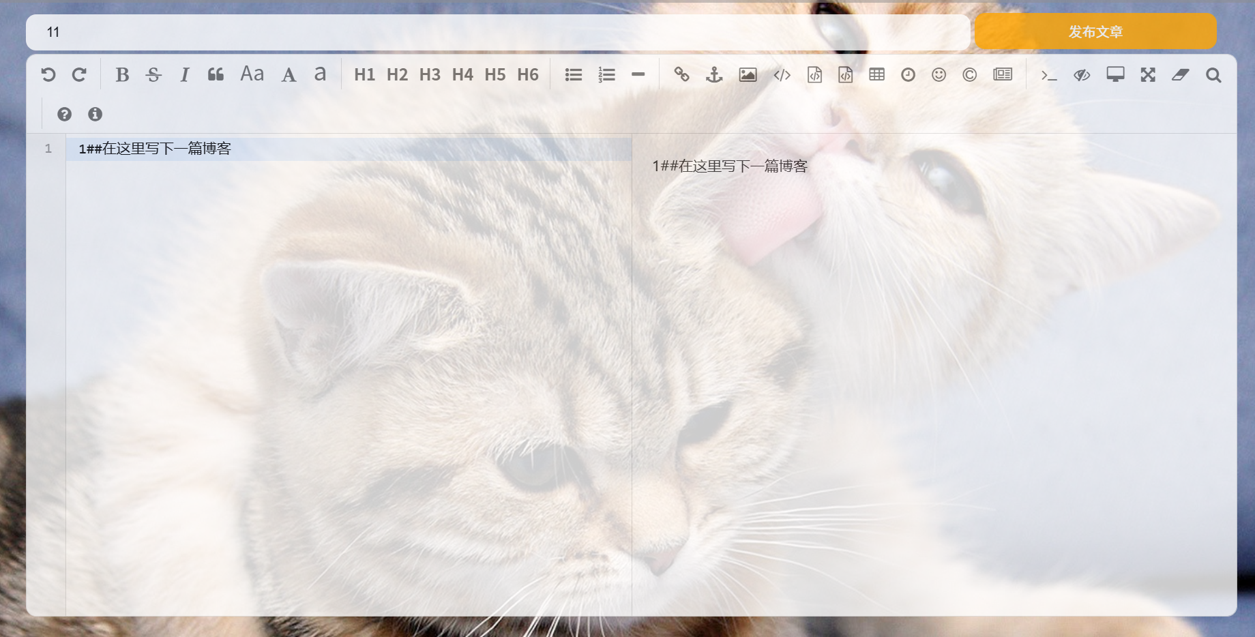
Task: Insert H3 heading
Action: pos(430,74)
